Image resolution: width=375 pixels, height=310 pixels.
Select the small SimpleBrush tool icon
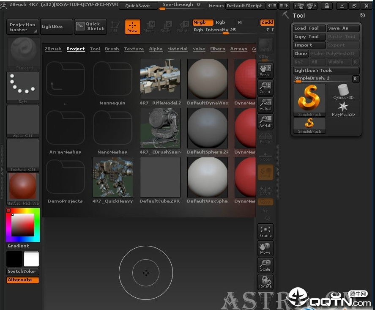tap(309, 126)
